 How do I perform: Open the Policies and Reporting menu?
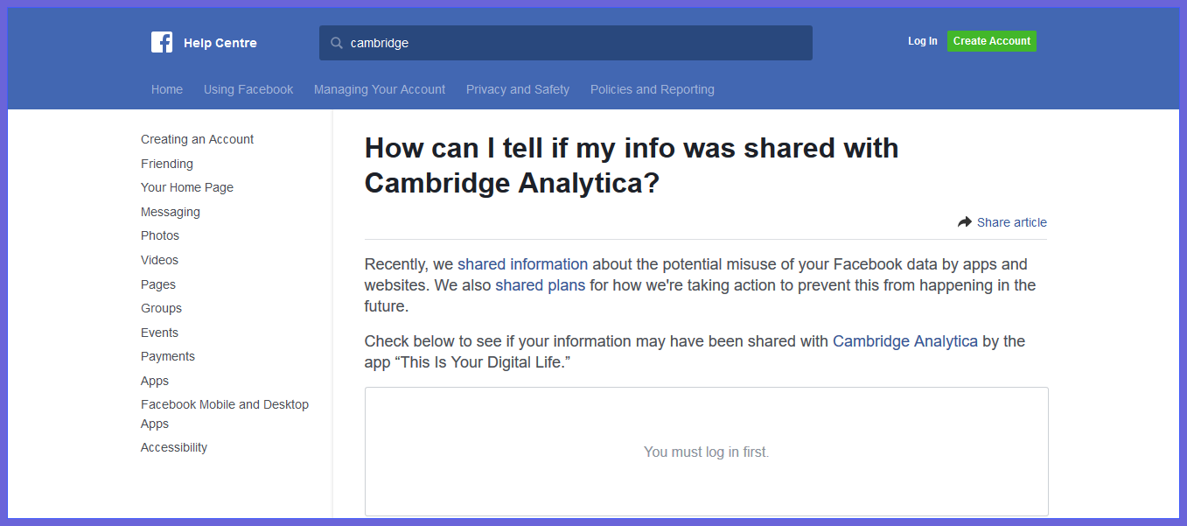tap(653, 89)
